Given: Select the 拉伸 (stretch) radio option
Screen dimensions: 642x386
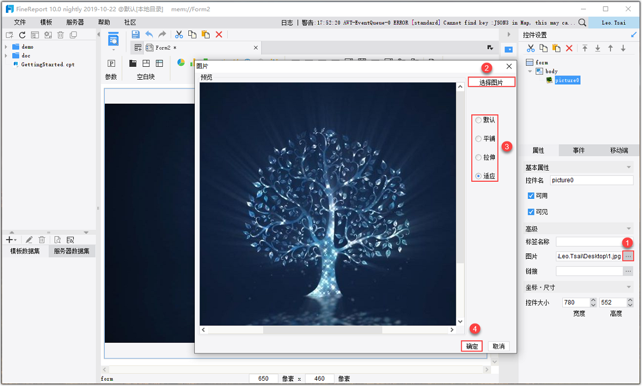Looking at the screenshot, I should click(x=478, y=158).
